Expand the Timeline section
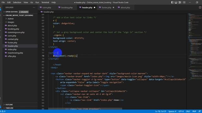Image resolution: width=202 pixels, height=113 pixels. pyautogui.click(x=9, y=108)
